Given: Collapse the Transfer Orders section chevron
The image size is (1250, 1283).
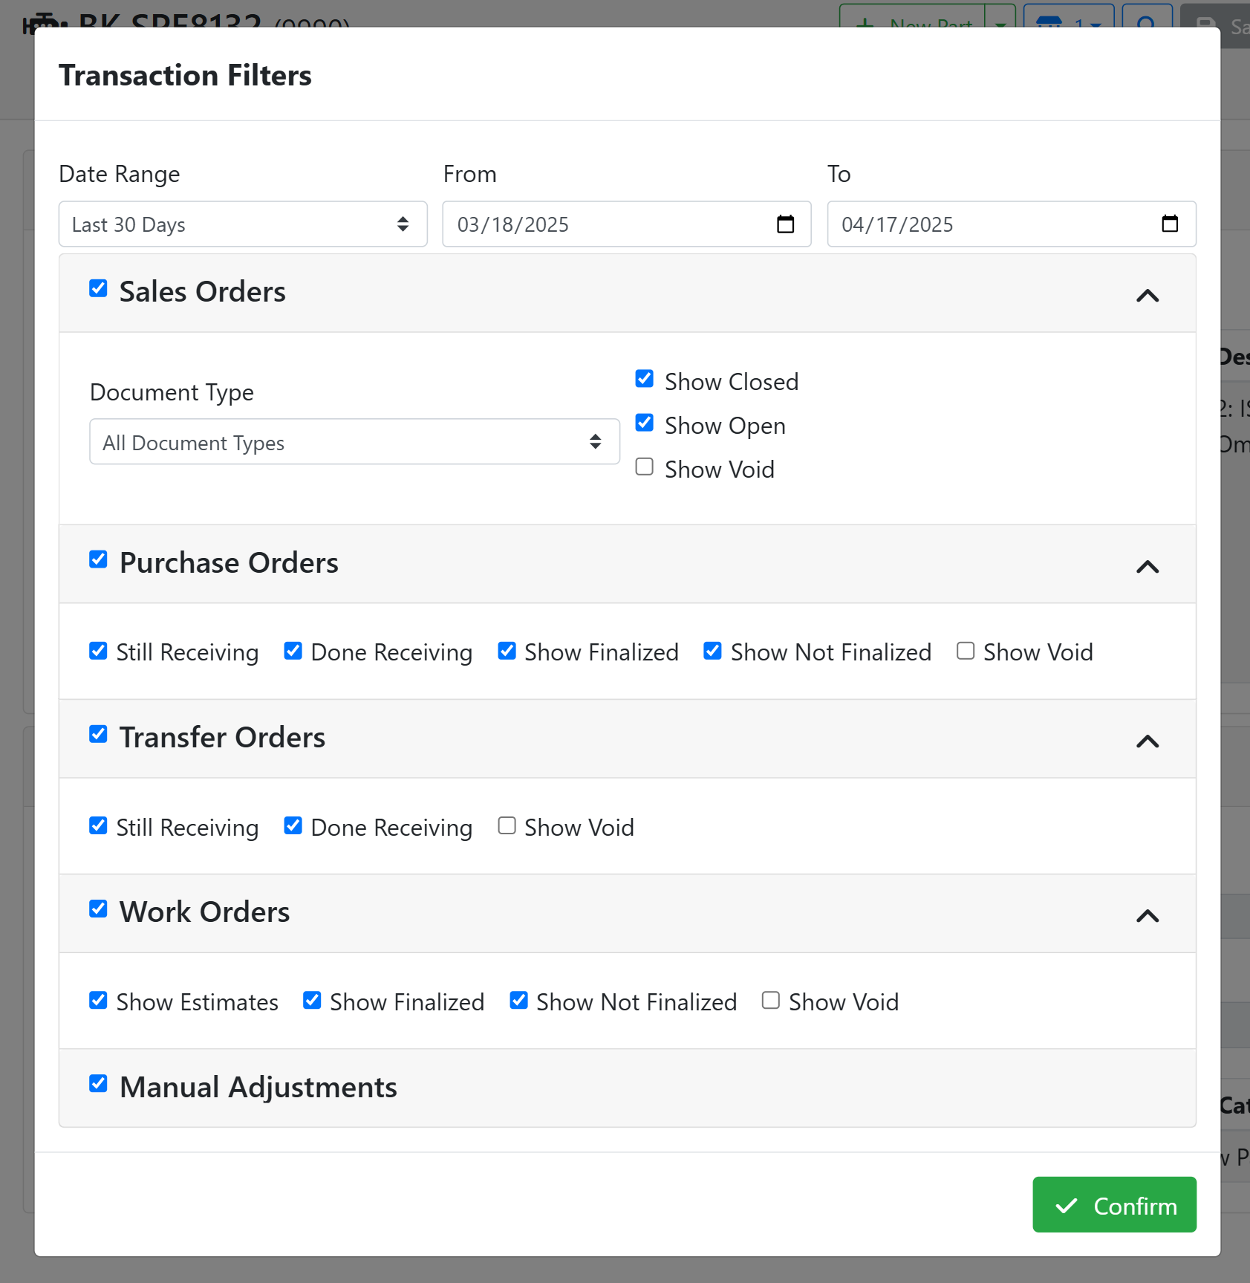Looking at the screenshot, I should (1147, 741).
